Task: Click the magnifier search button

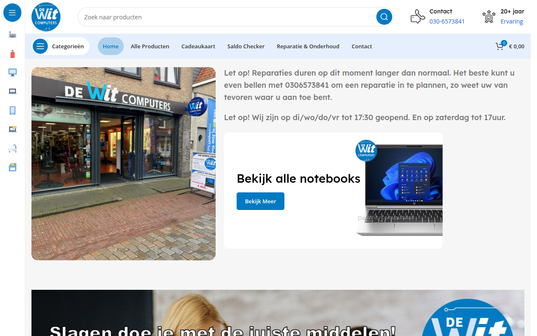Action: pyautogui.click(x=384, y=17)
